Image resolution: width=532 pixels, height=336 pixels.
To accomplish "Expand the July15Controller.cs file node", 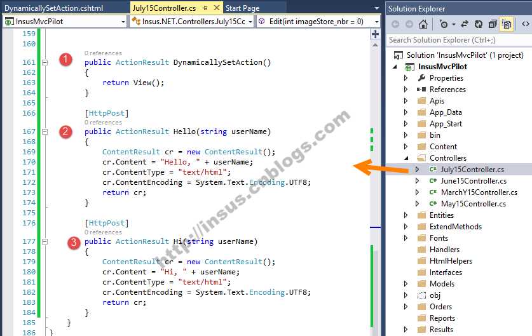I will pos(418,170).
